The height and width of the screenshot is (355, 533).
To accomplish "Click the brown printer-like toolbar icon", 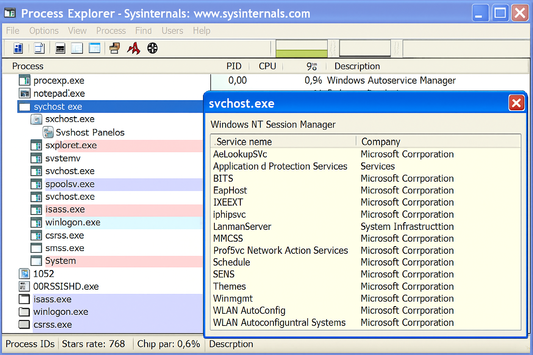I will pos(115,48).
